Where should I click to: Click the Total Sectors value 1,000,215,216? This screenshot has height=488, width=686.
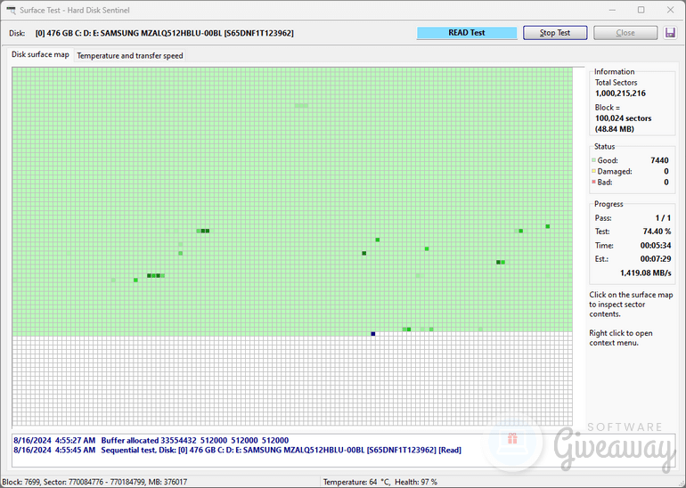[620, 94]
